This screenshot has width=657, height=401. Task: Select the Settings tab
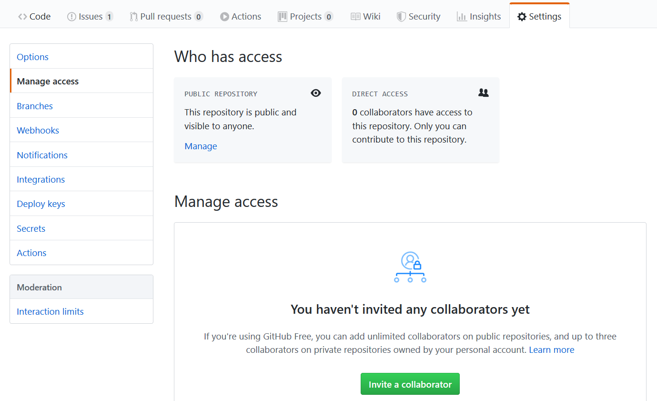coord(539,16)
